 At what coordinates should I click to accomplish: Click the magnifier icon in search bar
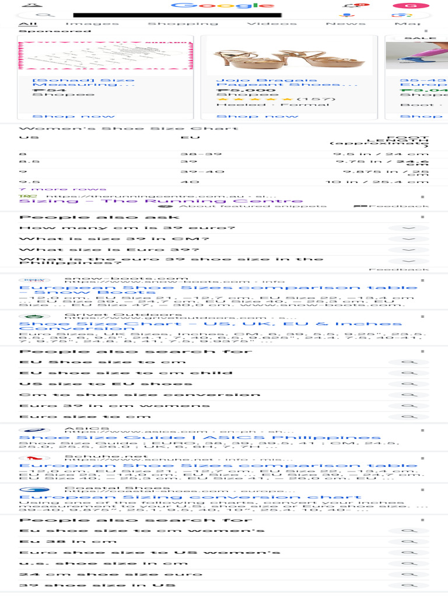tap(45, 15)
